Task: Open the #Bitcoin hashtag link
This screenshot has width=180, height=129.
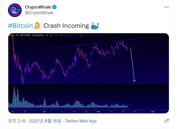Action: click(20, 26)
